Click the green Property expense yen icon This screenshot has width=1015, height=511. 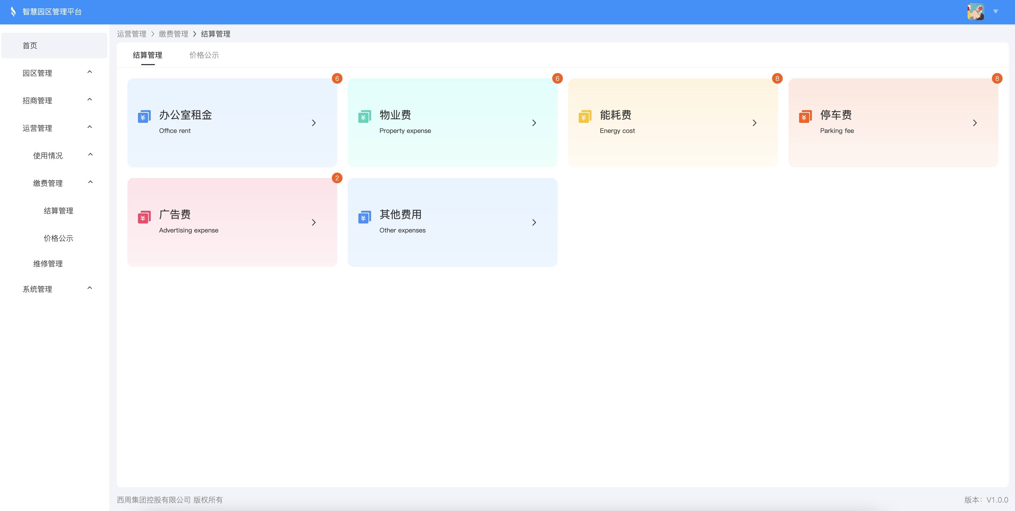click(x=364, y=116)
